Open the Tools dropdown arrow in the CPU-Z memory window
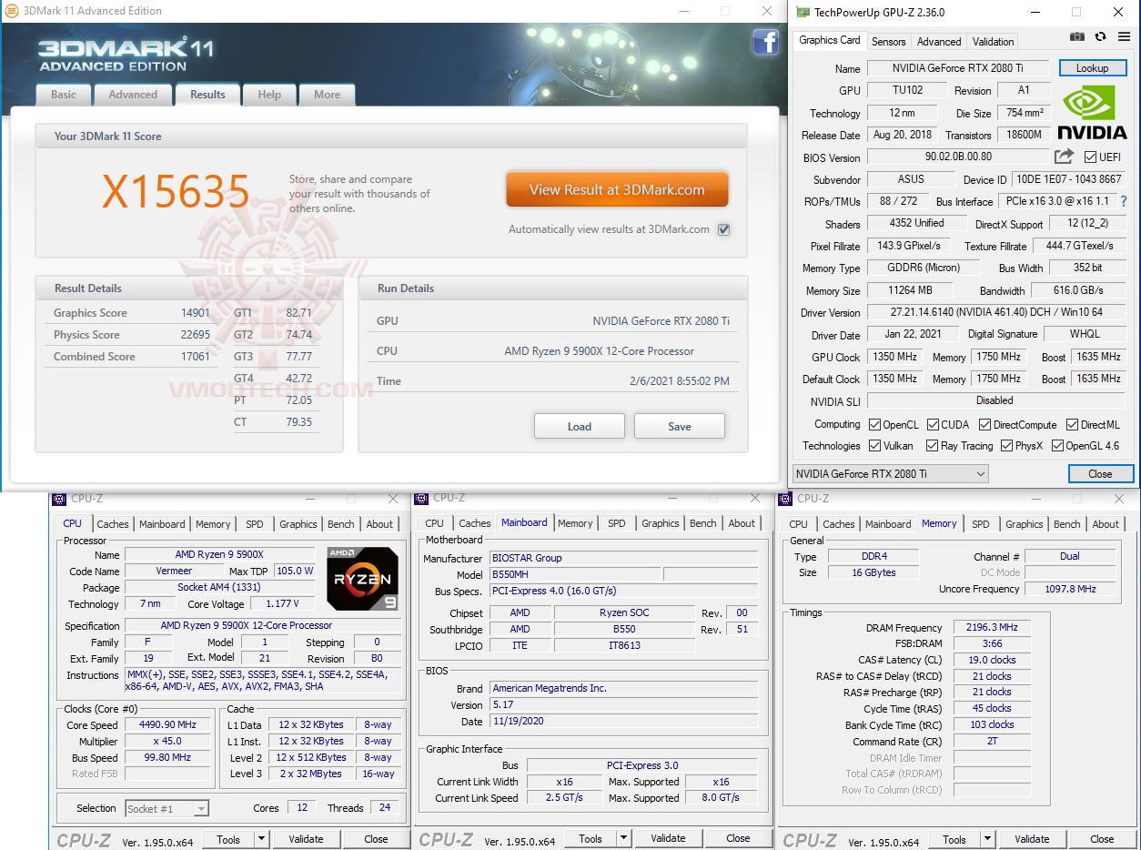 [x=987, y=839]
